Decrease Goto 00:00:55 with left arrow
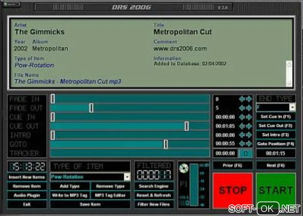Image resolution: width=303 pixels, height=216 pixels. (242, 143)
